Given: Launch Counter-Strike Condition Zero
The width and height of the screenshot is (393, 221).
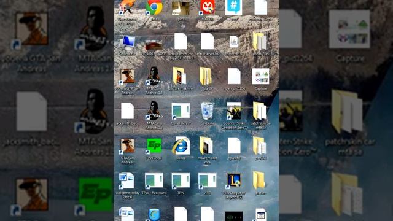Looking at the screenshot, I should tap(234, 111).
